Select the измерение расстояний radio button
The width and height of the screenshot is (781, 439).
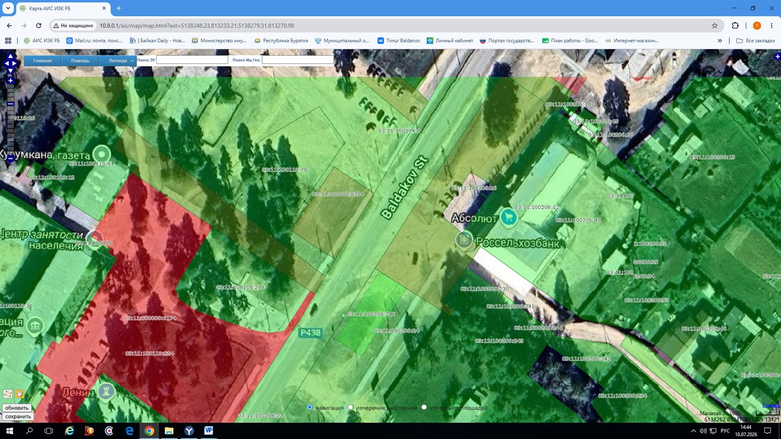tap(350, 407)
